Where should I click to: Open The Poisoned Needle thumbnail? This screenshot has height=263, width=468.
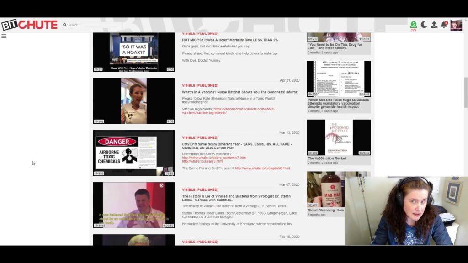(x=339, y=137)
